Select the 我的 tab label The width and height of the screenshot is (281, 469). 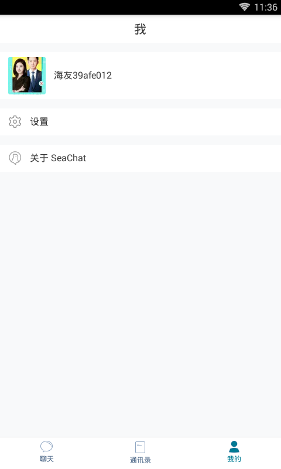tap(234, 459)
